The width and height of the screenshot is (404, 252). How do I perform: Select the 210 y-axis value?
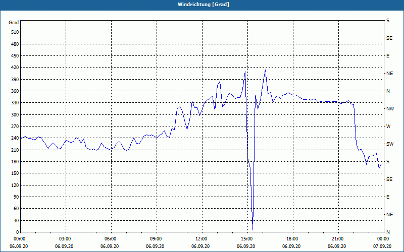click(15, 150)
